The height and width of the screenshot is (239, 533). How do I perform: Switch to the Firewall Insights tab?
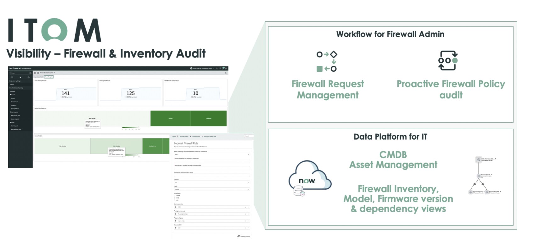49,77
